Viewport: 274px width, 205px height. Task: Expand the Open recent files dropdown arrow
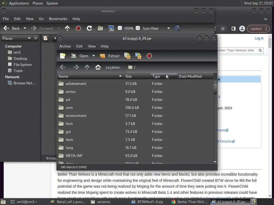point(94,56)
